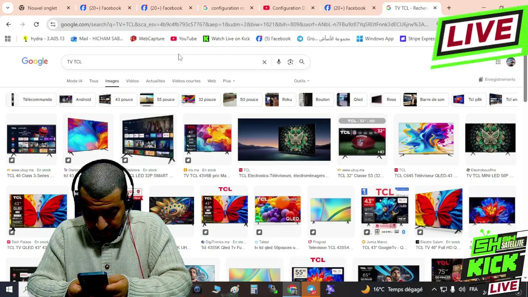Select the Web results tab
The height and width of the screenshot is (297, 528).
pos(212,81)
